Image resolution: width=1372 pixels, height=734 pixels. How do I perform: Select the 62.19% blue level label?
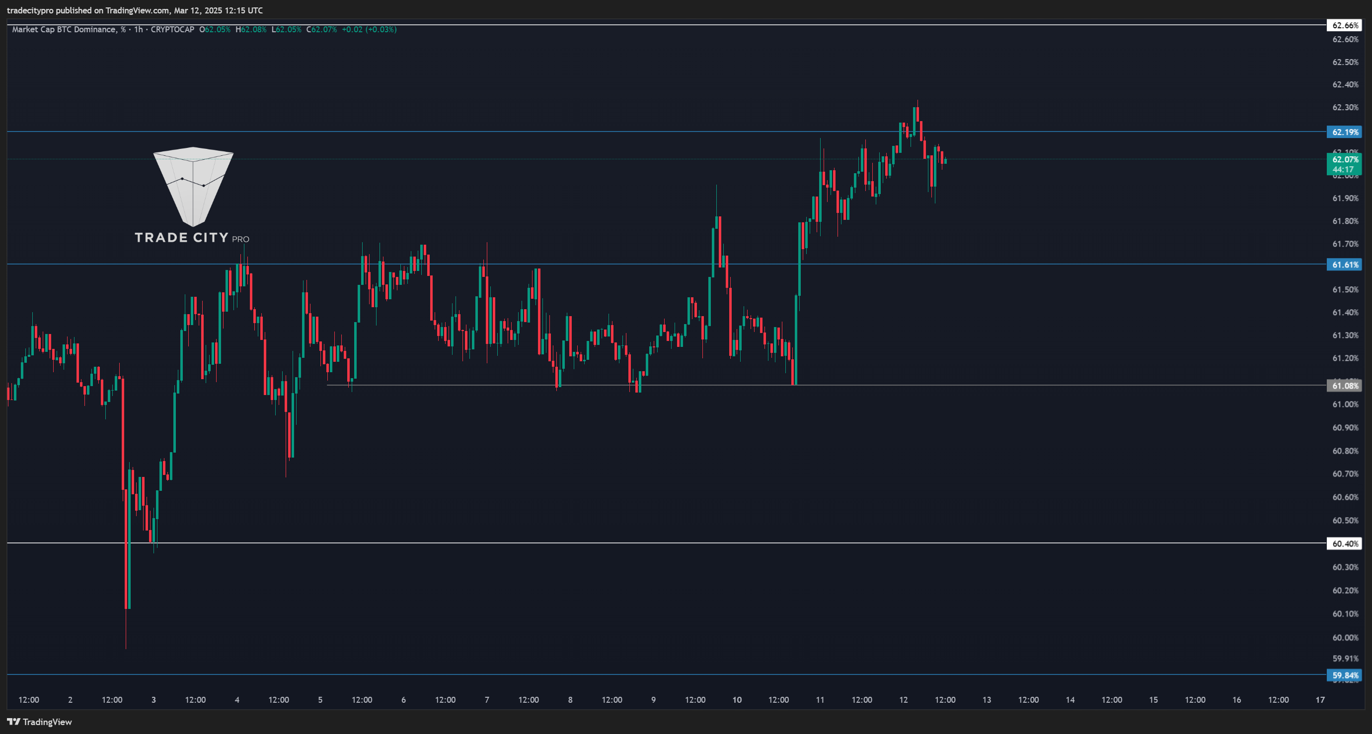coord(1344,132)
